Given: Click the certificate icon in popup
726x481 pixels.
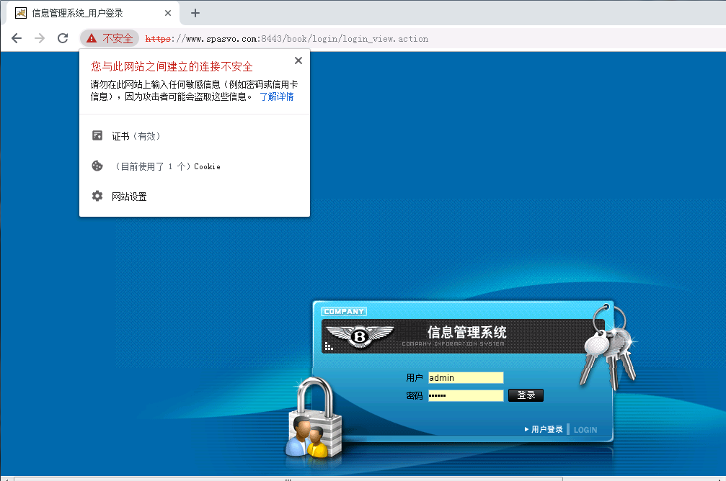Looking at the screenshot, I should pyautogui.click(x=97, y=135).
